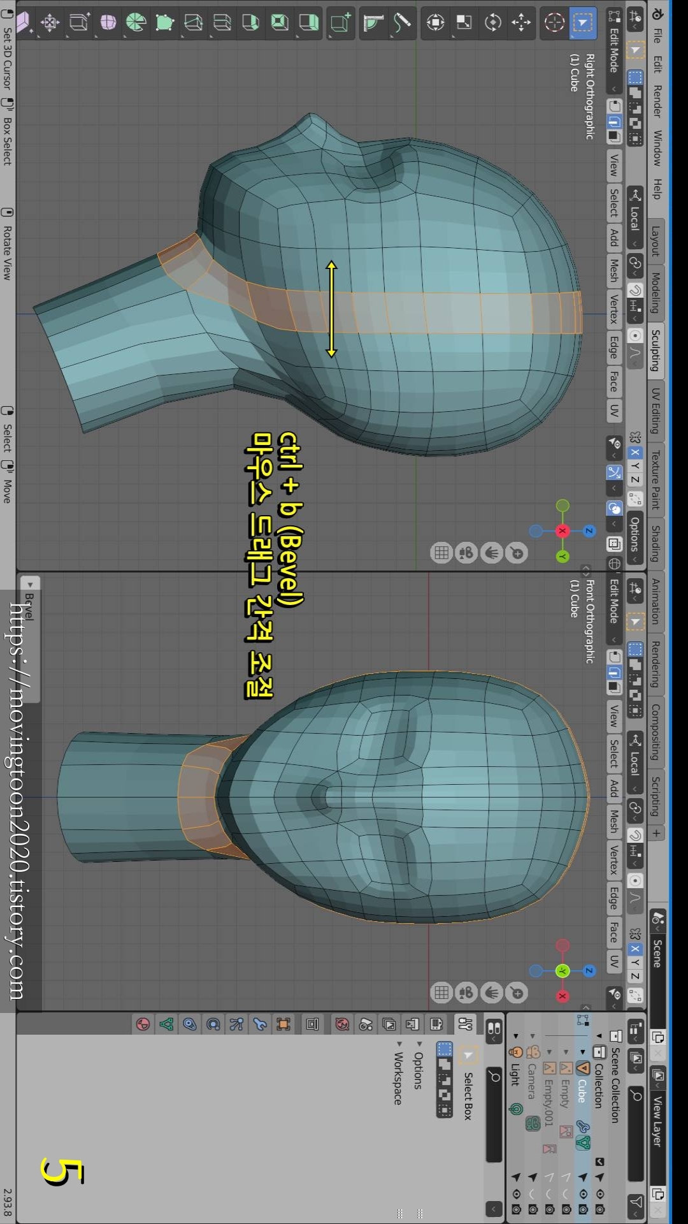Viewport: 688px width, 1224px height.
Task: Open the Material properties tab
Action: click(x=143, y=1024)
